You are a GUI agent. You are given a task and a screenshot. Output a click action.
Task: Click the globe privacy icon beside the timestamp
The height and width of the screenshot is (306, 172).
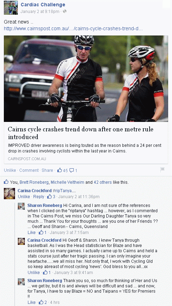pos(65,11)
